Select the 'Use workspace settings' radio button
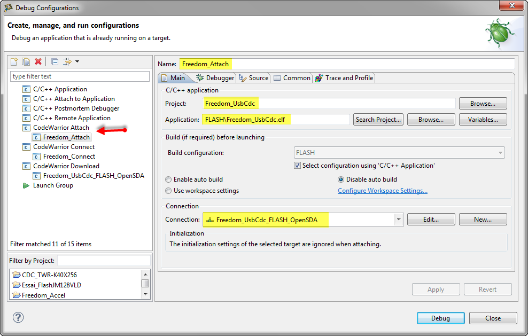Image resolution: width=528 pixels, height=336 pixels. (x=168, y=190)
